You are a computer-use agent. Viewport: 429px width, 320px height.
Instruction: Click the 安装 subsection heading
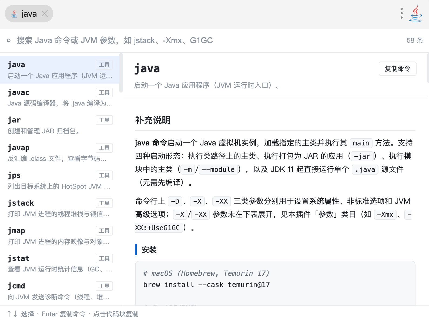coord(149,250)
